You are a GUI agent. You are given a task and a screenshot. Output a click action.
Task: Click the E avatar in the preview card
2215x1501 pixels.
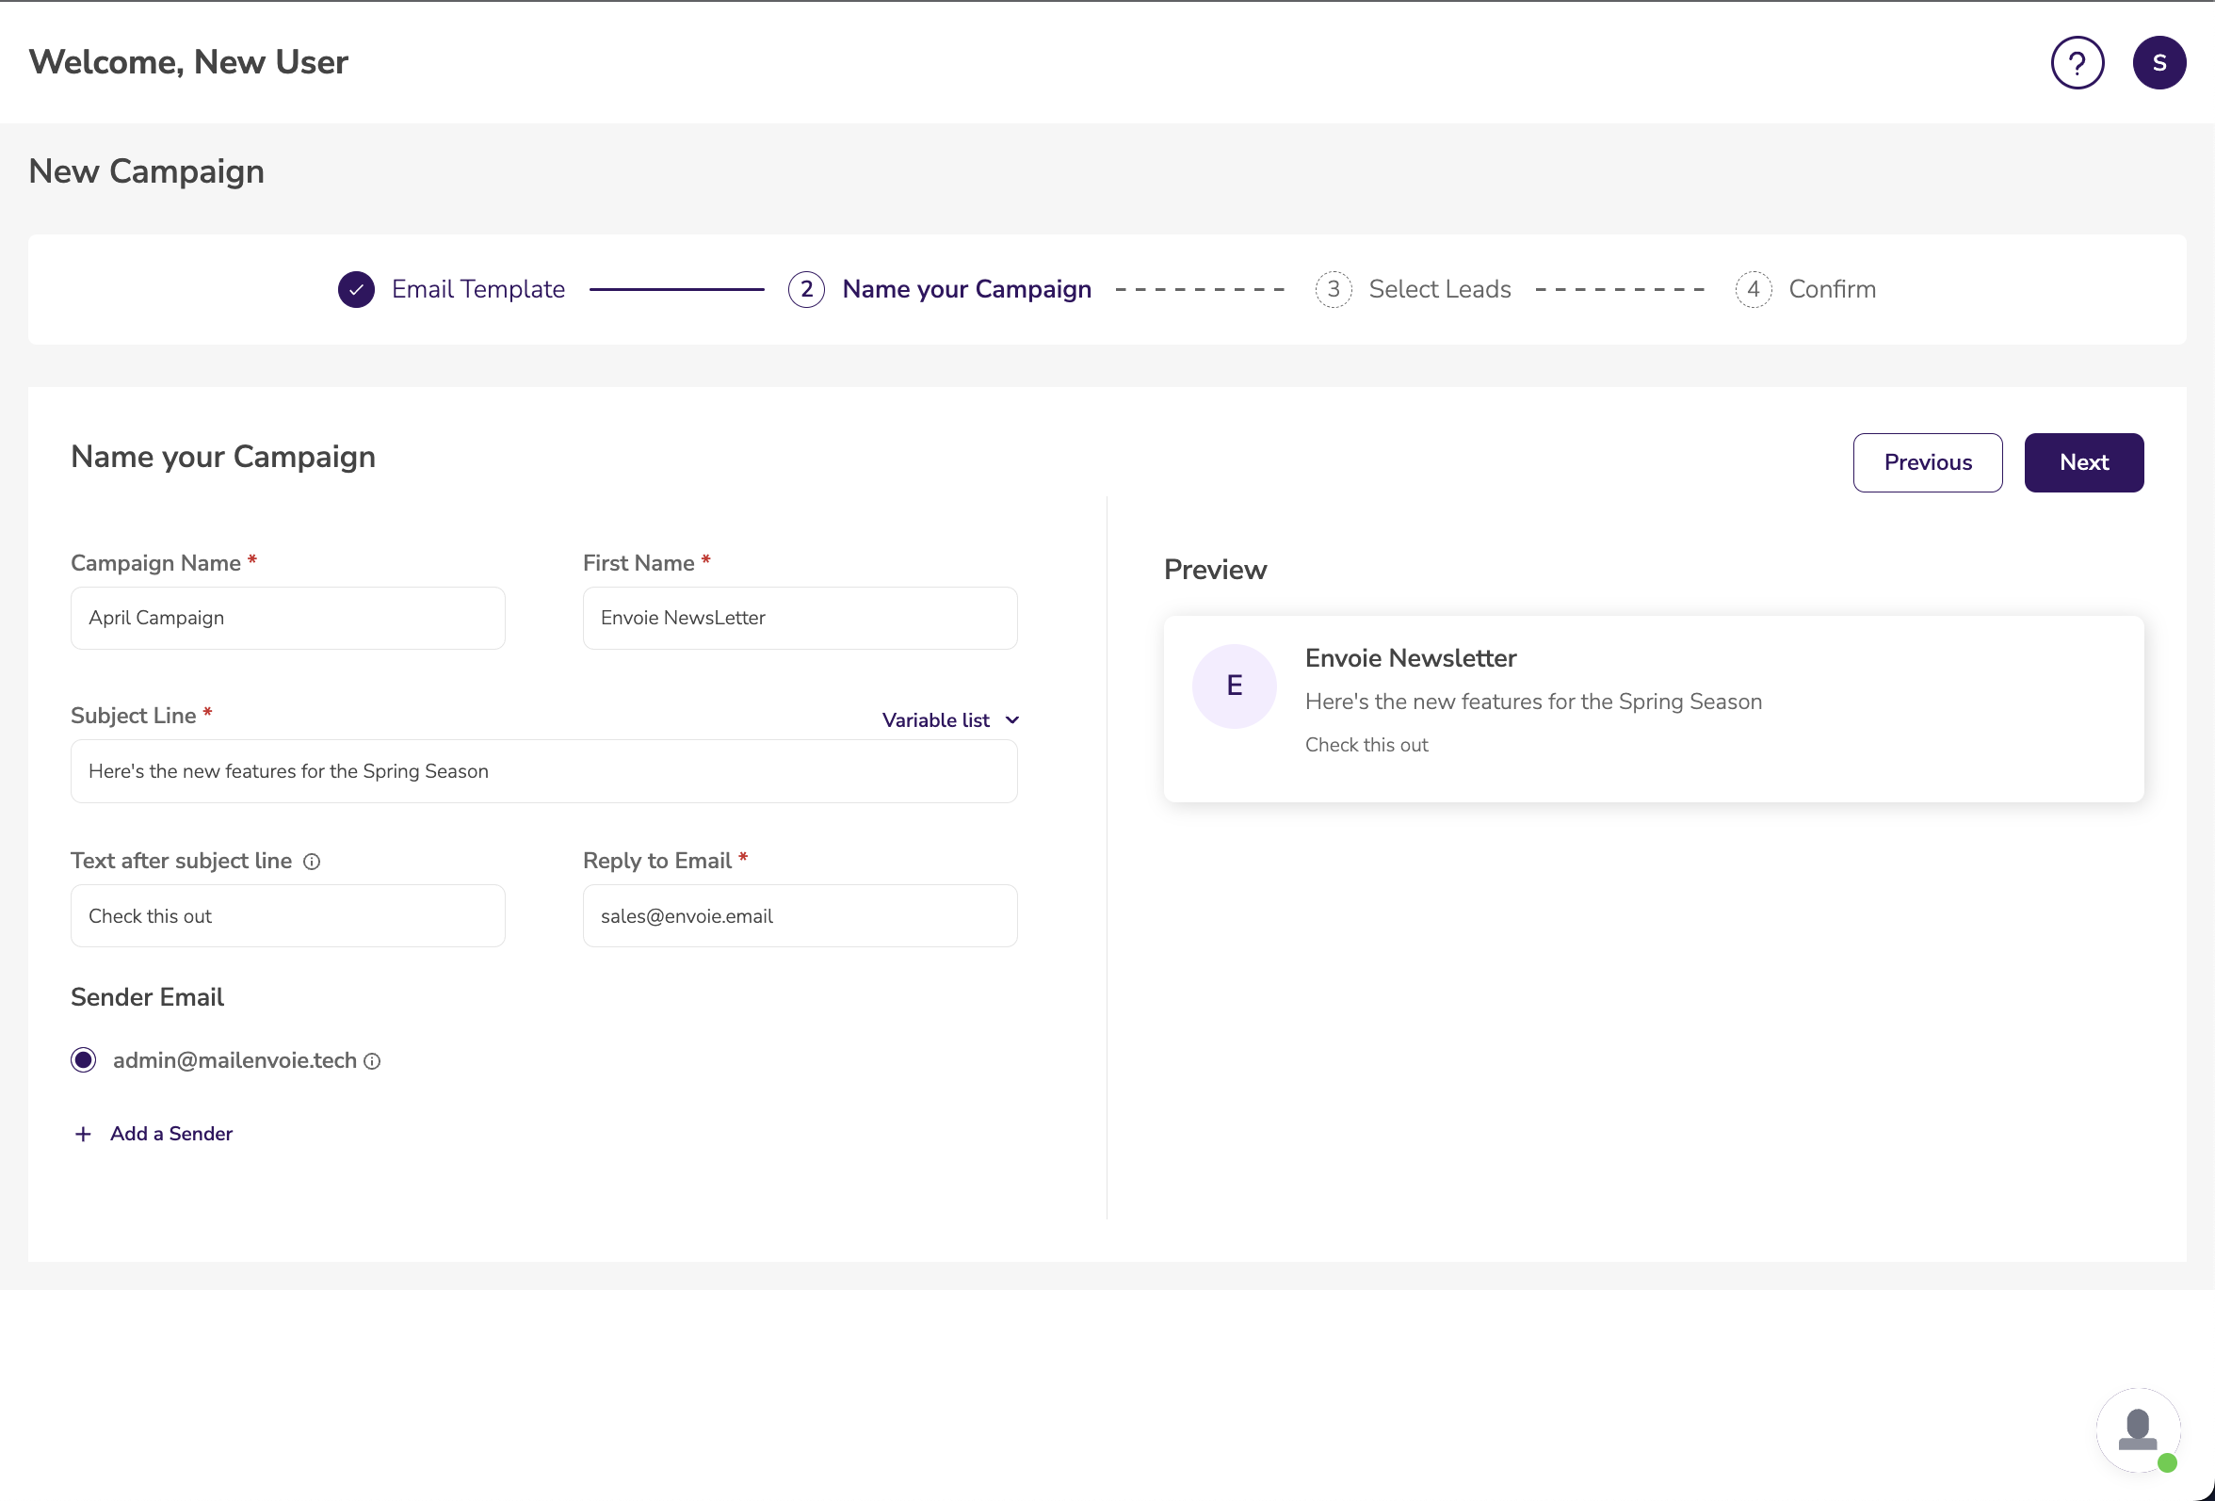(1235, 686)
